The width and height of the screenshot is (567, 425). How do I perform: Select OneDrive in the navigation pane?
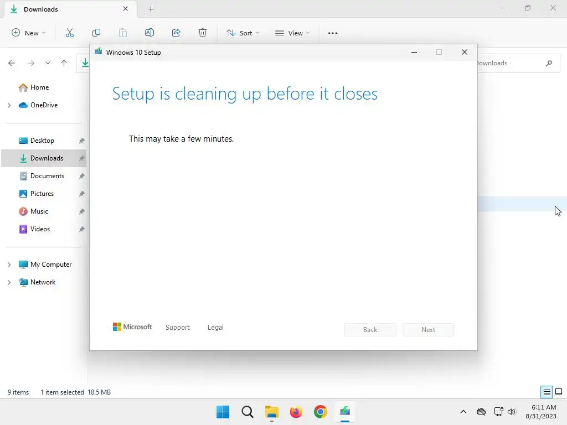coord(44,105)
